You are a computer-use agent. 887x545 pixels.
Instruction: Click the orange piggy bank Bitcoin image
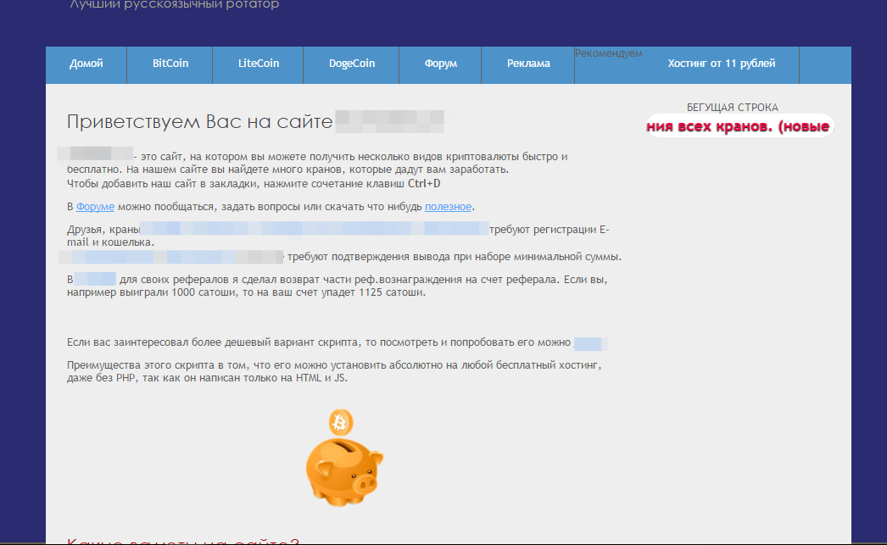point(344,457)
